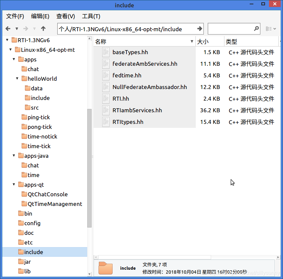
Task: Open back history dropdown arrow
Action: 17,29
